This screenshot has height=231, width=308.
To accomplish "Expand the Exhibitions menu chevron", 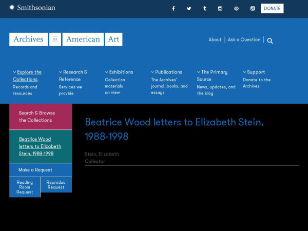I will [107, 72].
